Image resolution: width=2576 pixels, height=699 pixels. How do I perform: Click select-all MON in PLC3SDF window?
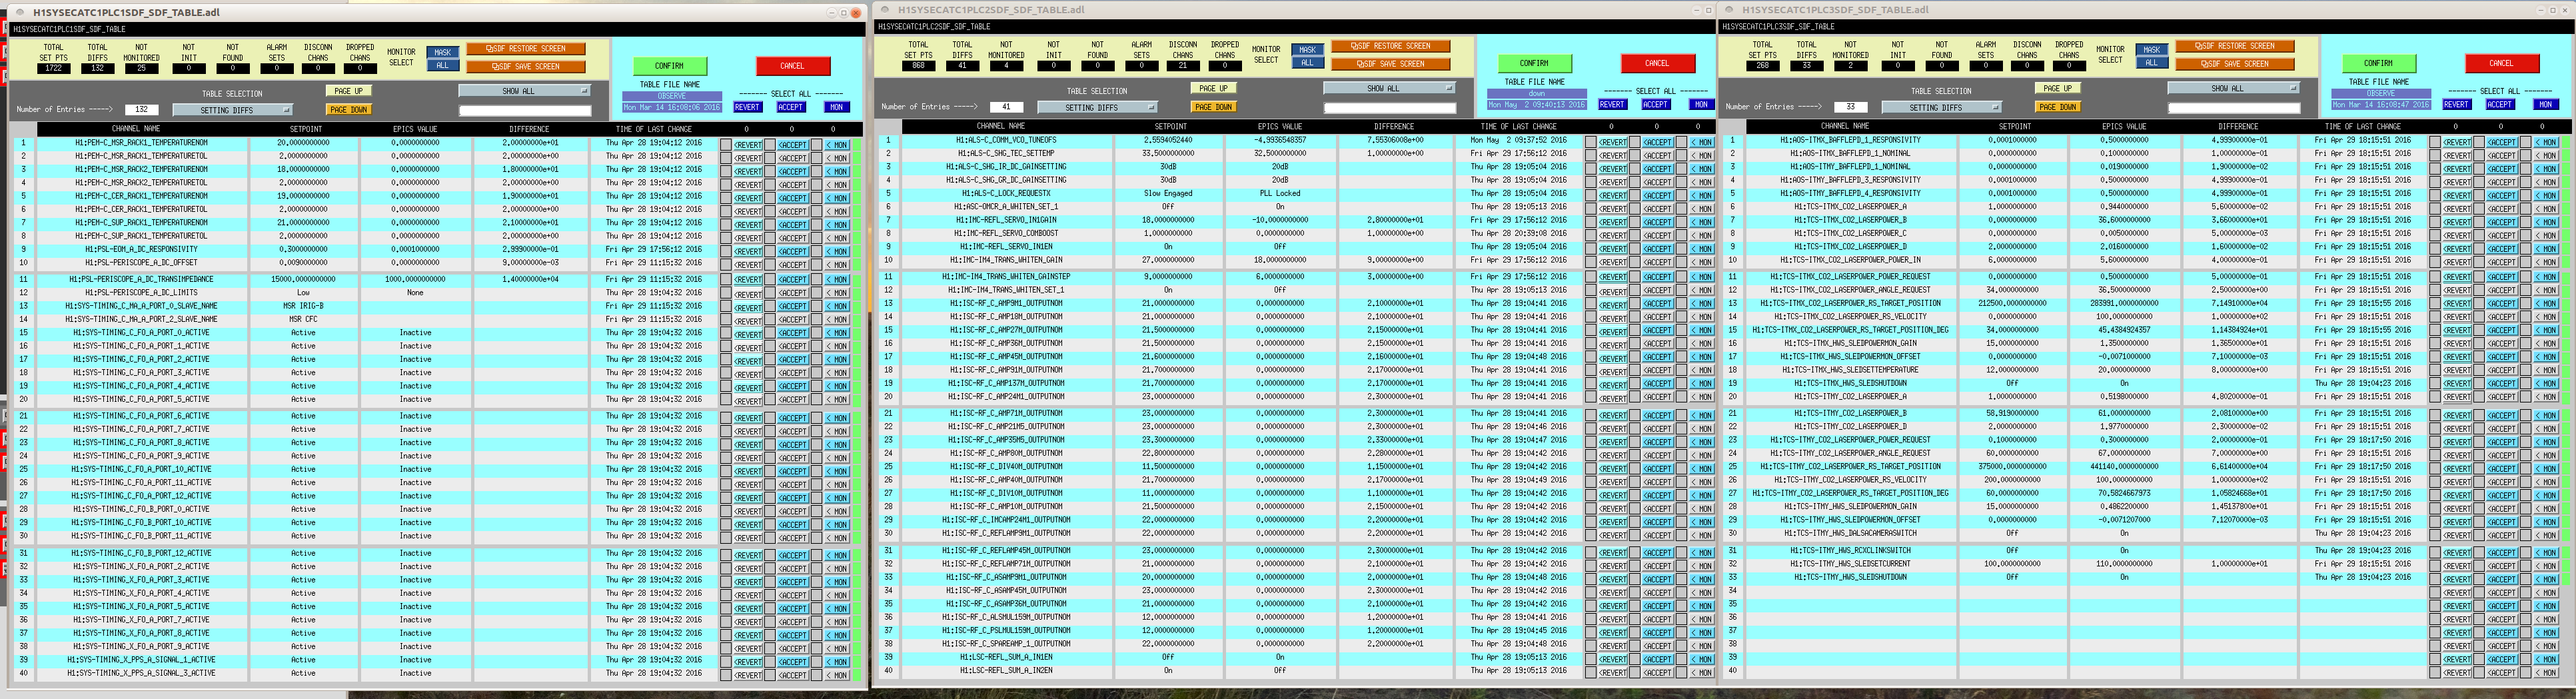(x=2545, y=104)
